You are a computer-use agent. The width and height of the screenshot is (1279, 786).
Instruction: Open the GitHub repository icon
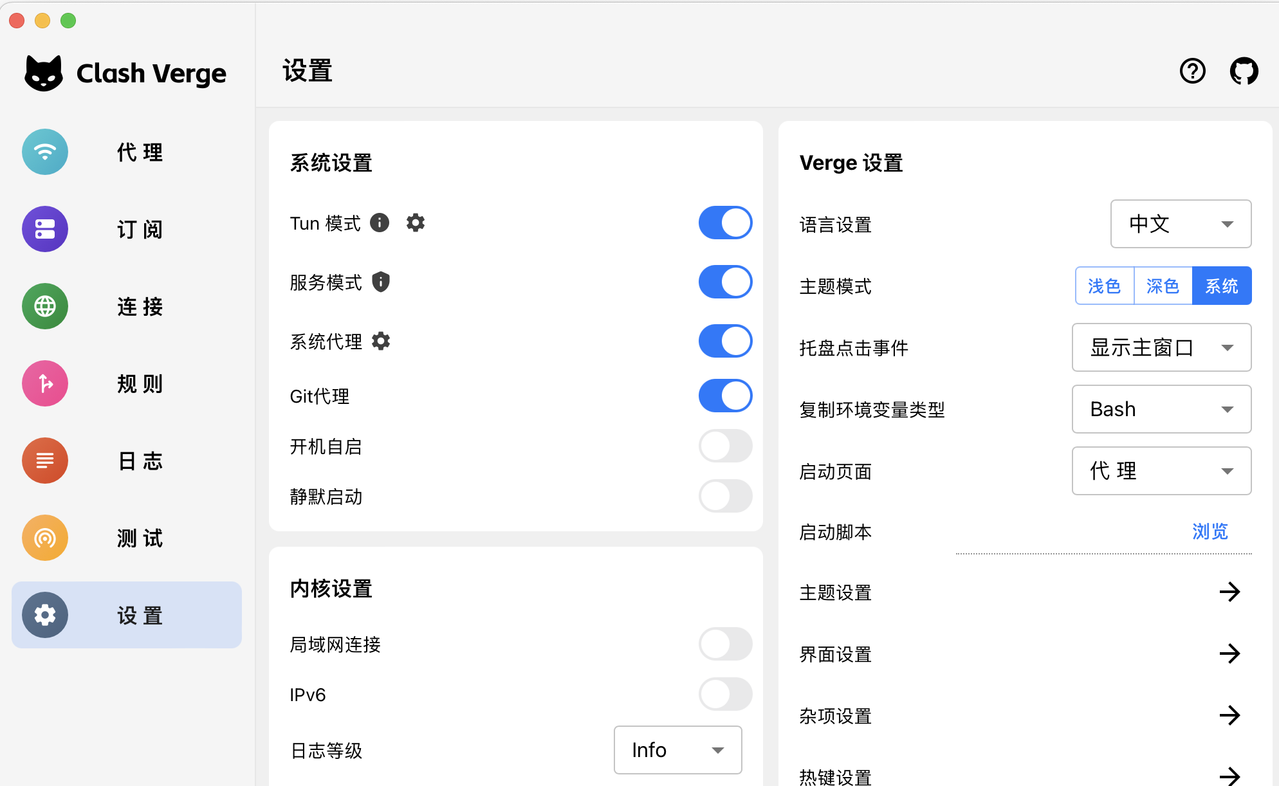pos(1244,71)
